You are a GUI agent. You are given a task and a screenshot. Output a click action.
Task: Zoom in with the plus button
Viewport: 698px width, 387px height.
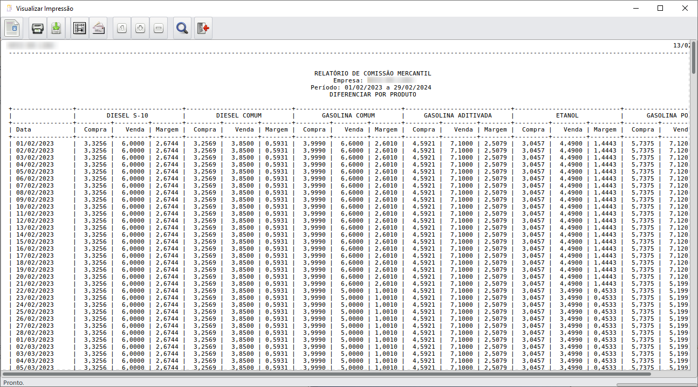(140, 29)
